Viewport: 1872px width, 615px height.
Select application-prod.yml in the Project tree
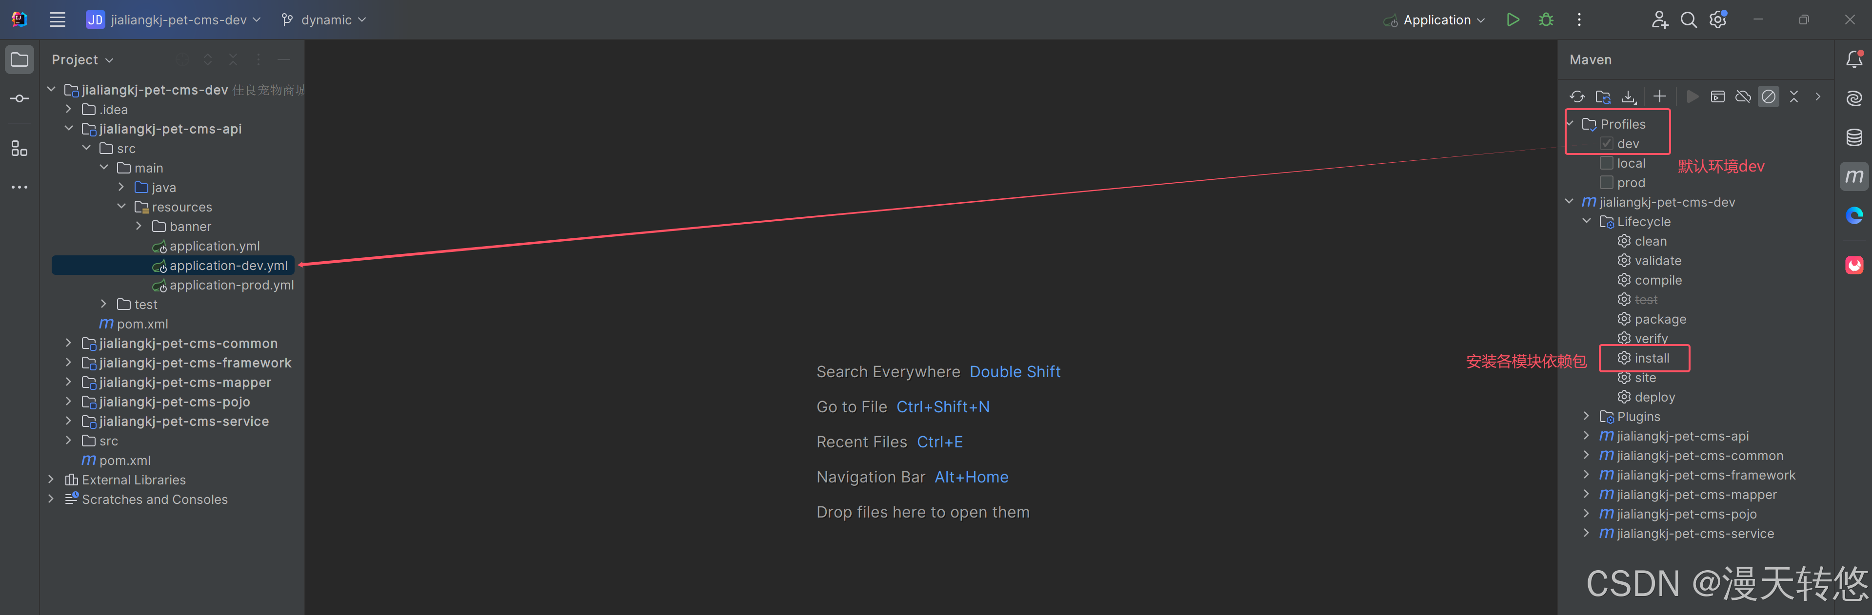pyautogui.click(x=231, y=286)
